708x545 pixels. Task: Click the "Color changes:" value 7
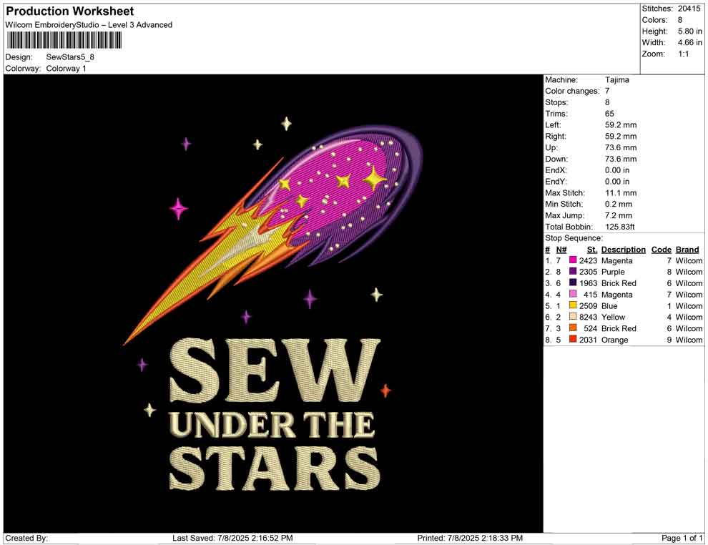(x=607, y=91)
